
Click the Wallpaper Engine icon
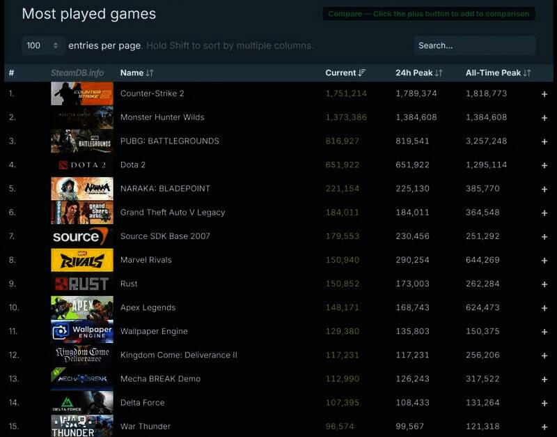pyautogui.click(x=81, y=330)
